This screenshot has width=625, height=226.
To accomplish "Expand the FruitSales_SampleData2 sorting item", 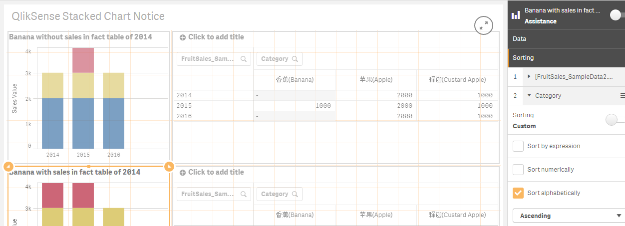I will click(x=529, y=76).
